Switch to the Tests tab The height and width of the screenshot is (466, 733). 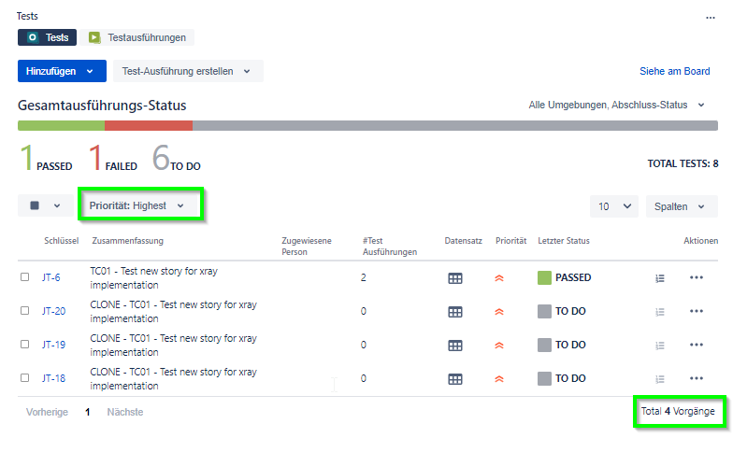(x=47, y=37)
